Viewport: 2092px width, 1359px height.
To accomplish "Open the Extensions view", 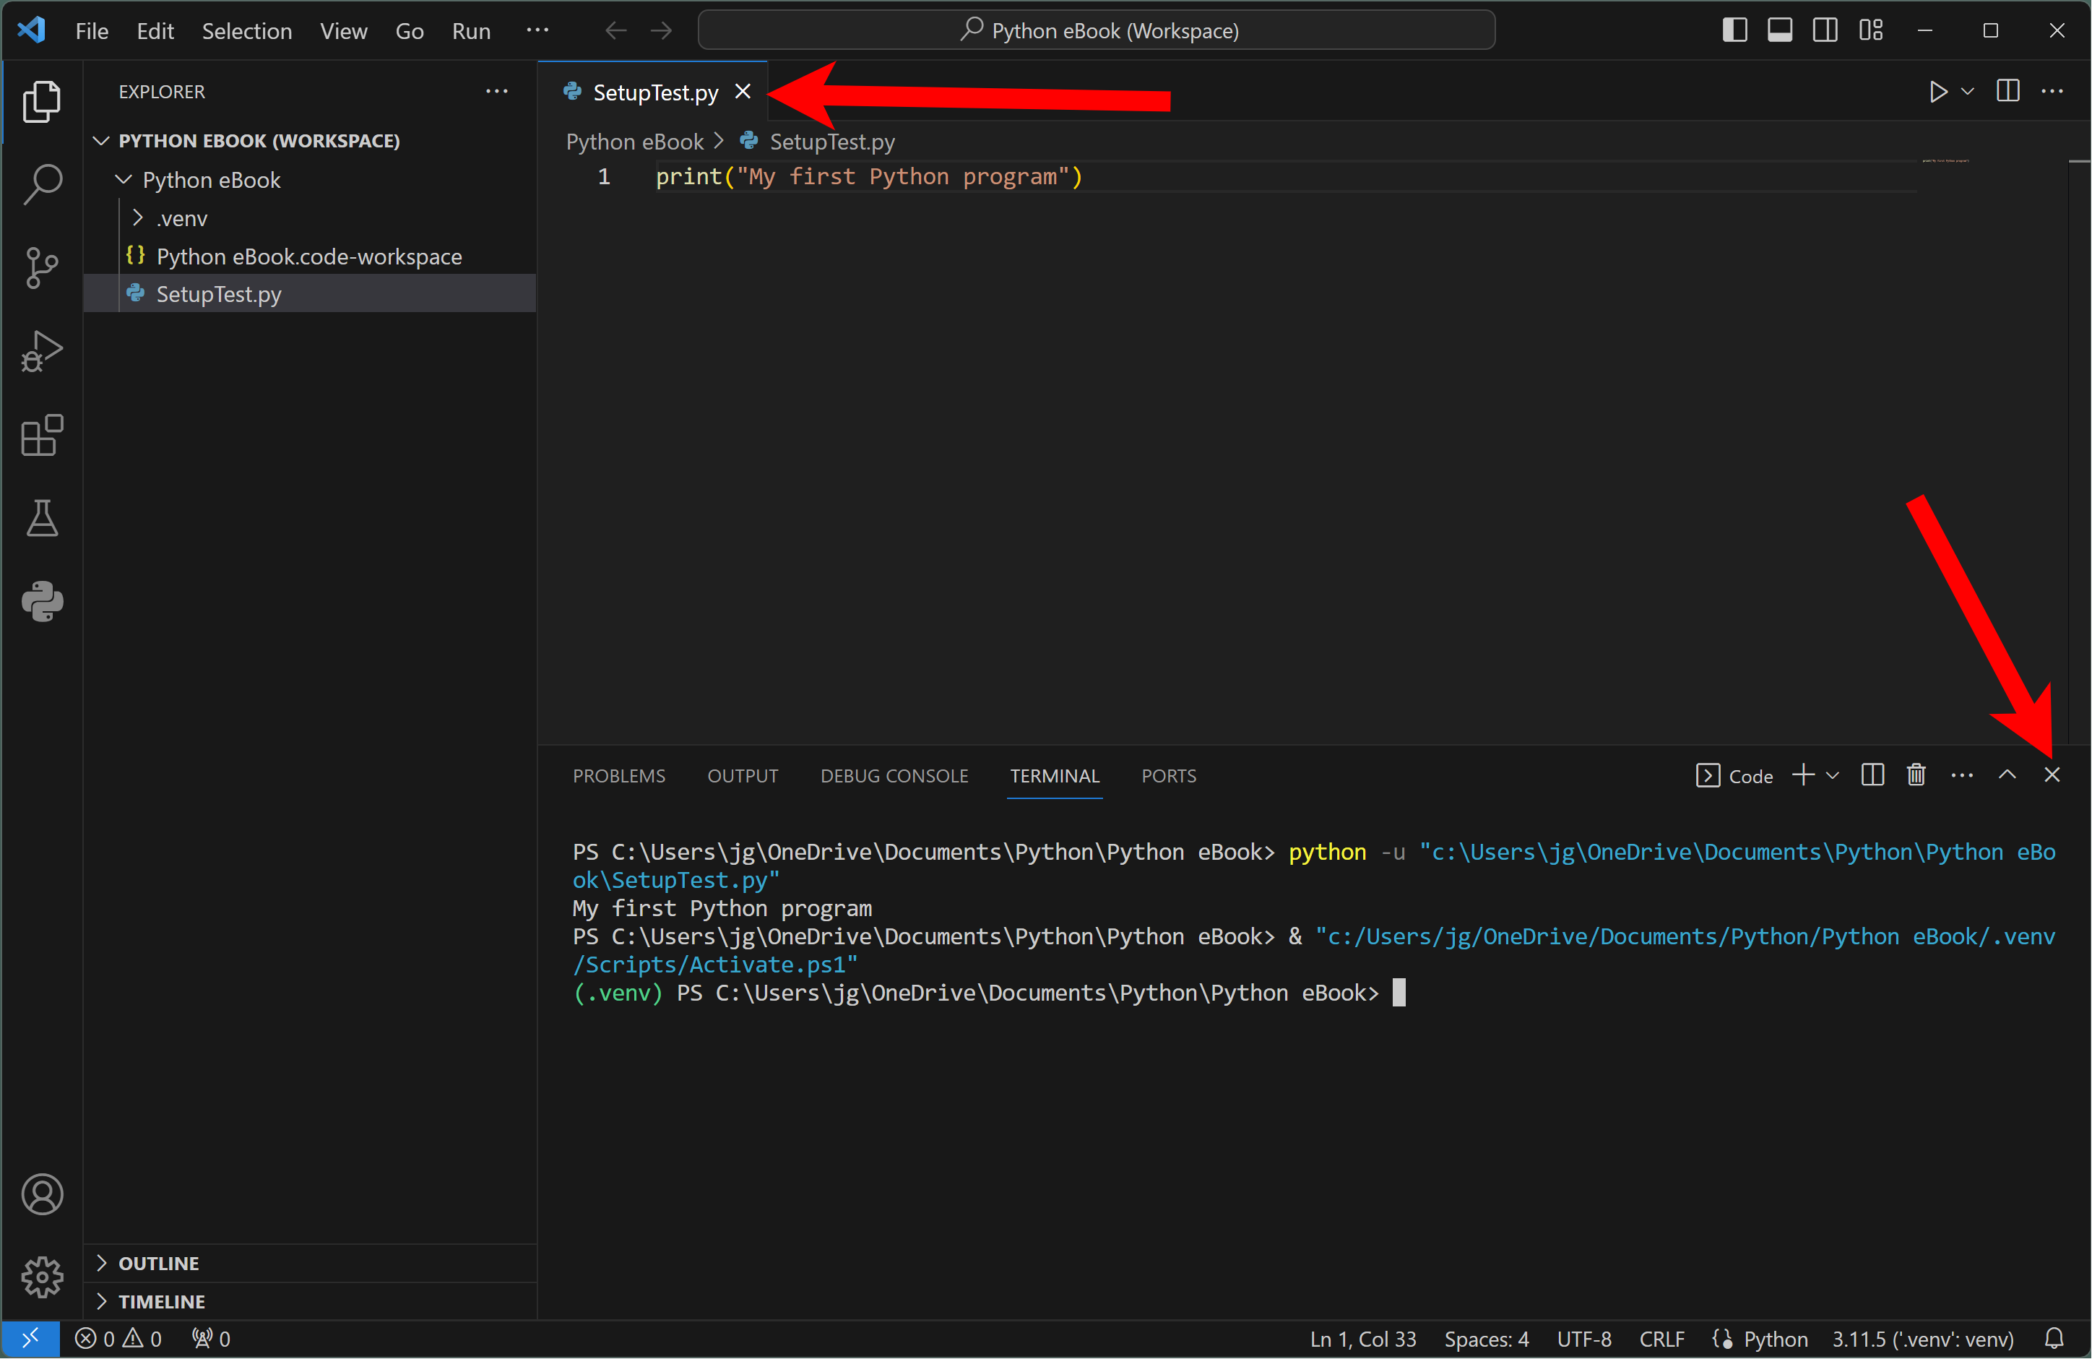I will coord(41,435).
